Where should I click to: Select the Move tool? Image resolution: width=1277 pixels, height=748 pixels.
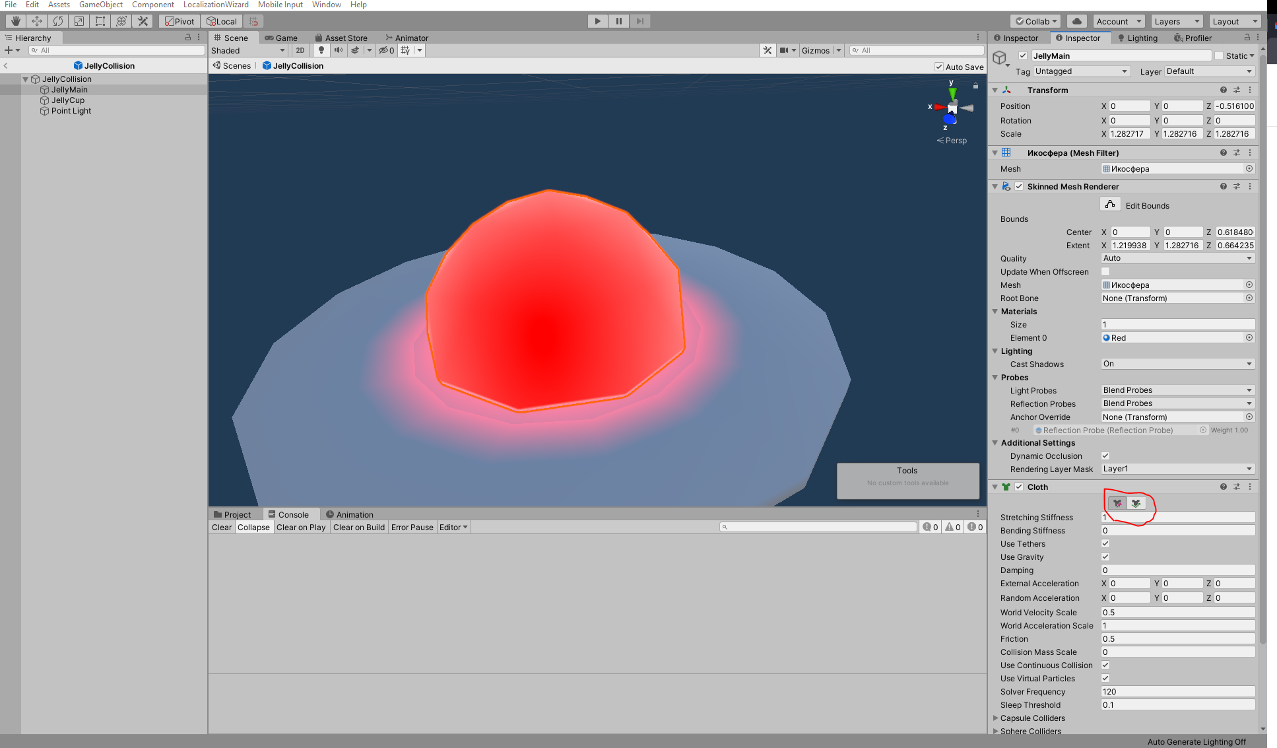[x=37, y=21]
